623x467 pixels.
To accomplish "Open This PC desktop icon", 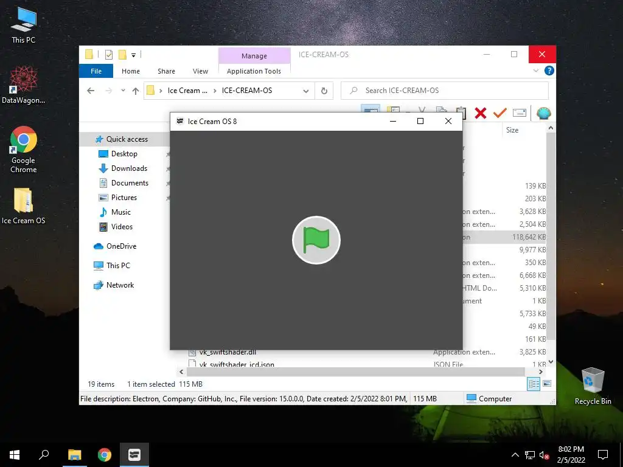I will coord(24,26).
